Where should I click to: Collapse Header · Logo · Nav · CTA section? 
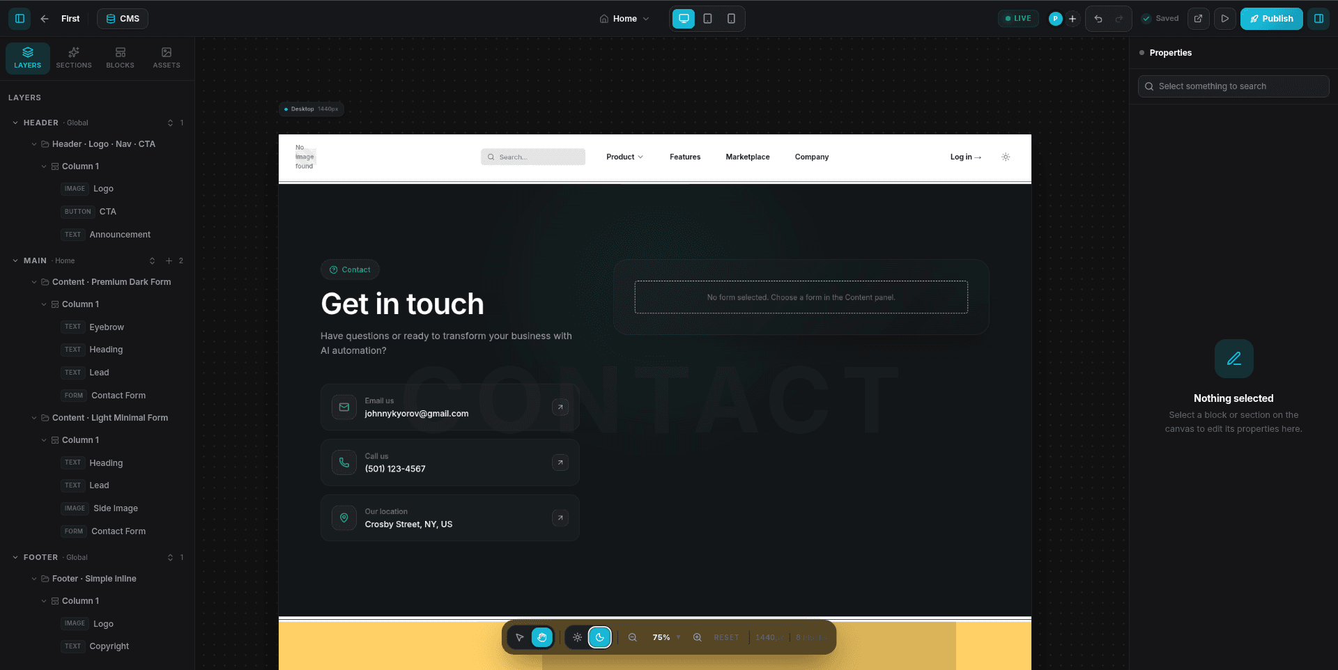pyautogui.click(x=34, y=144)
